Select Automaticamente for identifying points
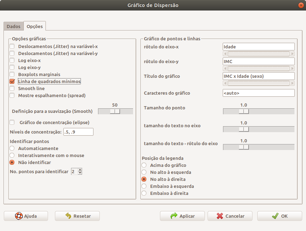The image size is (306, 231). pyautogui.click(x=12, y=149)
